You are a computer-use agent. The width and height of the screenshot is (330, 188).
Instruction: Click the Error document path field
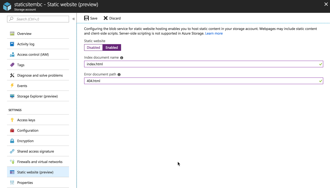click(201, 81)
